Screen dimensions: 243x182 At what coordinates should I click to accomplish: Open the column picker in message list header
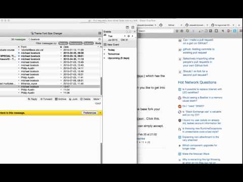tap(101, 47)
